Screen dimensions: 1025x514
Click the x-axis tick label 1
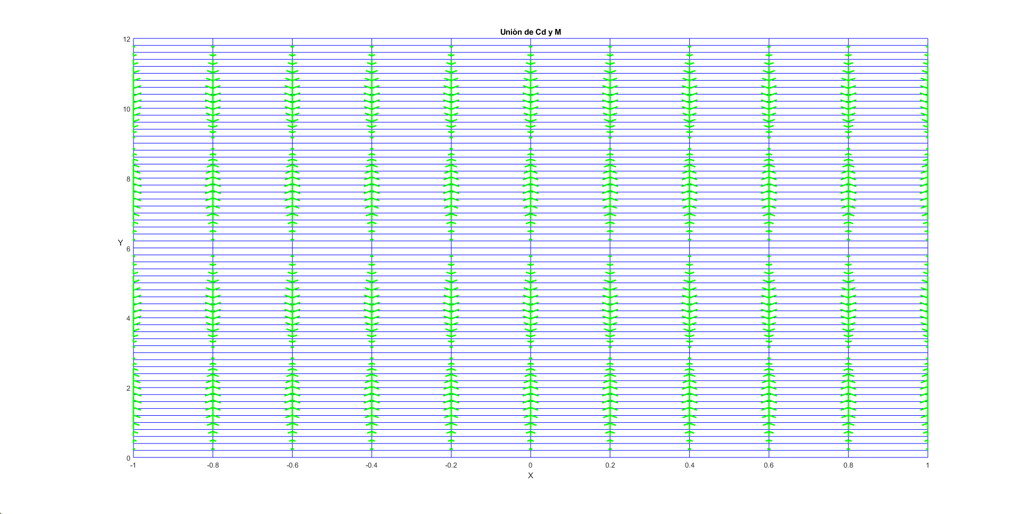point(927,465)
